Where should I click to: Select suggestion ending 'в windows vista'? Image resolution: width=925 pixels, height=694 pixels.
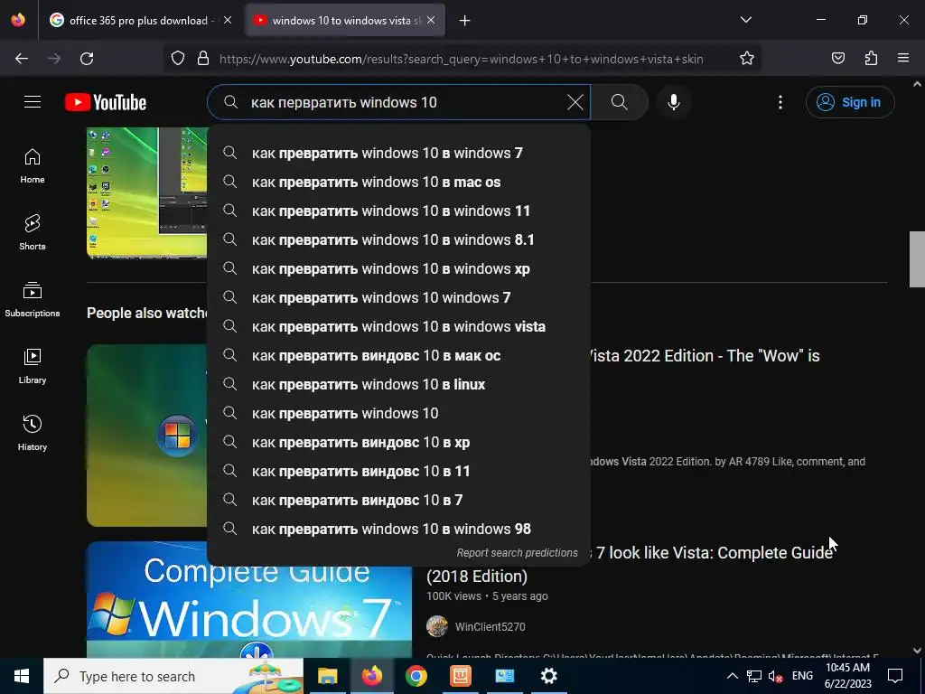click(398, 326)
